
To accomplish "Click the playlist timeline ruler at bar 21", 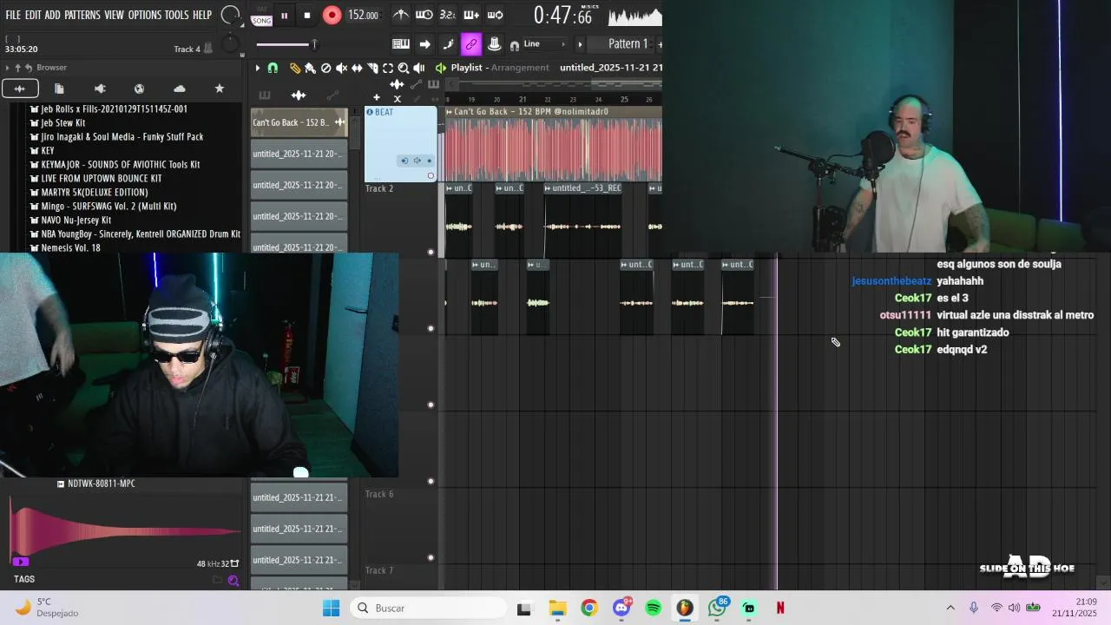I will pos(522,99).
